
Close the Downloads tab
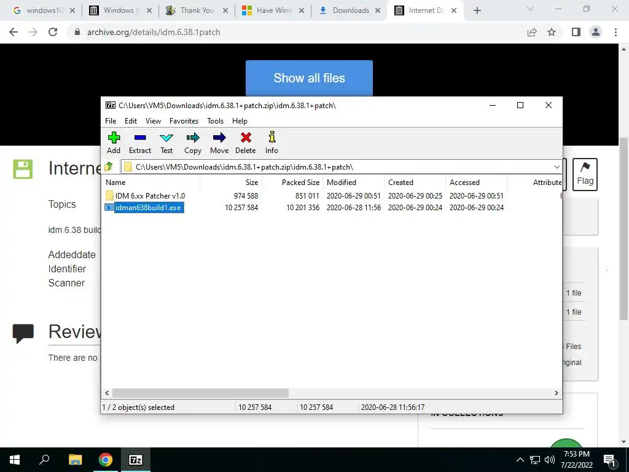click(x=378, y=11)
